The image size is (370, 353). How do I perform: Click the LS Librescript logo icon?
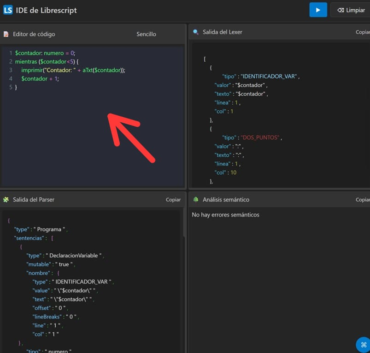coord(8,10)
